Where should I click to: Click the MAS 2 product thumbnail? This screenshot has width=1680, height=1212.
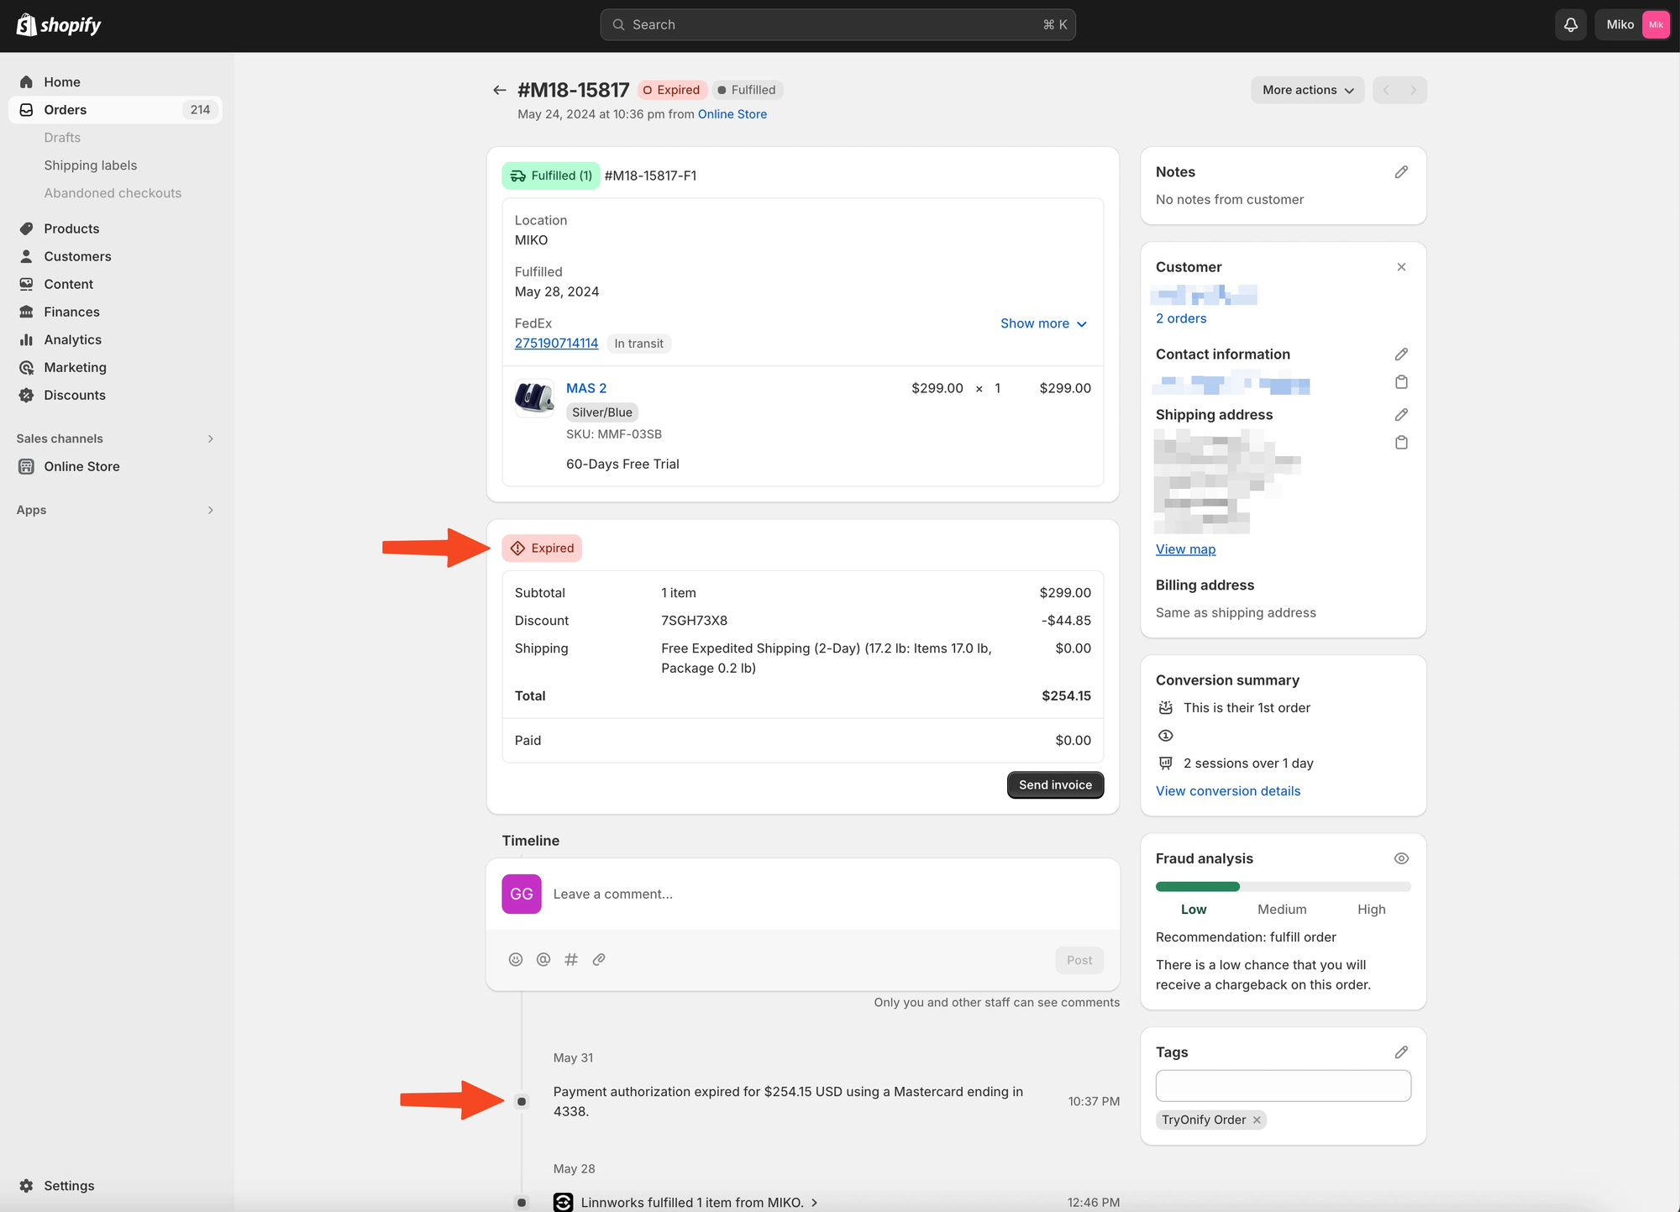534,398
